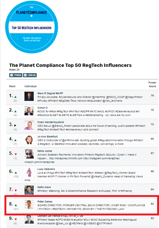The image size is (159, 228).
Task: Select Peter Oakes's profile photo
Action: (29, 204)
